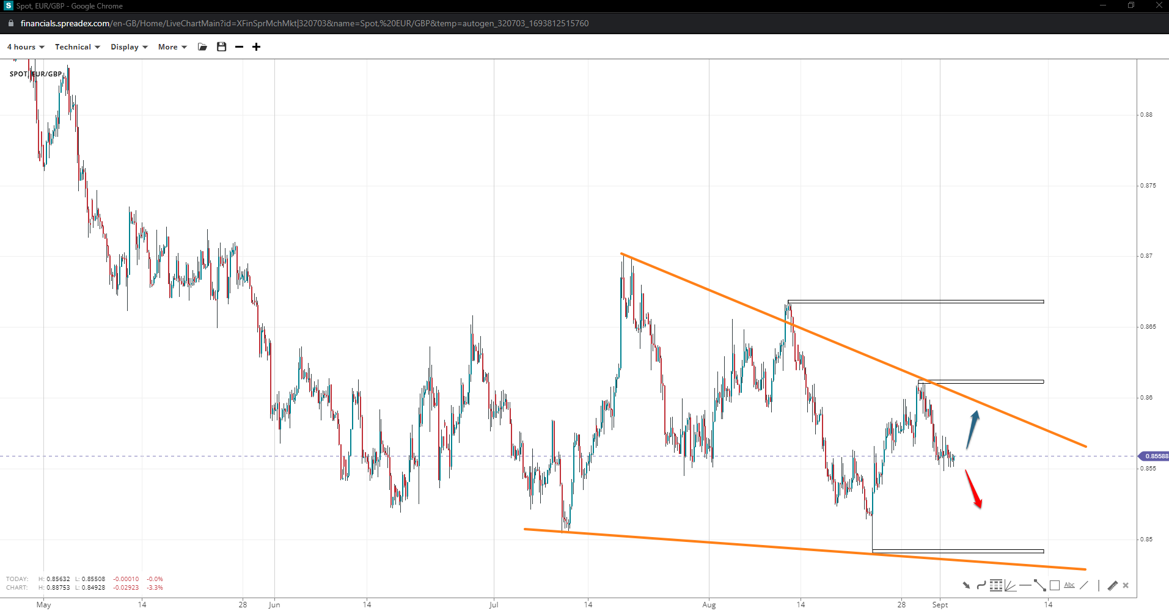Viewport: 1169px width, 611px height.
Task: Click the open folder load-chart icon
Action: click(203, 47)
